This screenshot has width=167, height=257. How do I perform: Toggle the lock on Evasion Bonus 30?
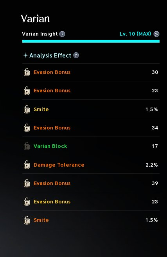tap(27, 72)
